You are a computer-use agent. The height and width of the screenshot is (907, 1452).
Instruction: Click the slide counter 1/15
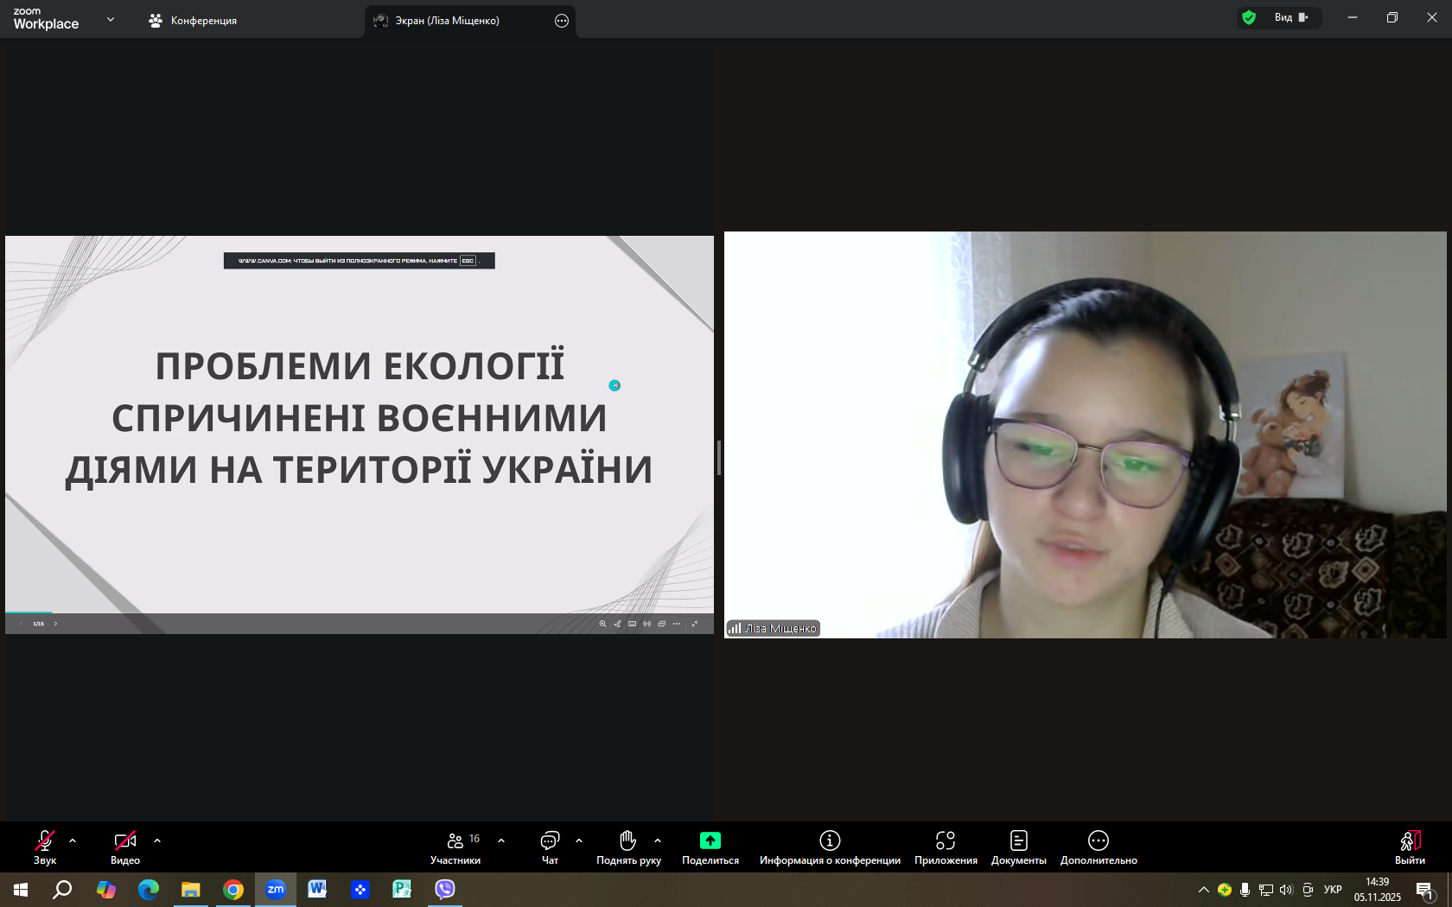click(38, 624)
